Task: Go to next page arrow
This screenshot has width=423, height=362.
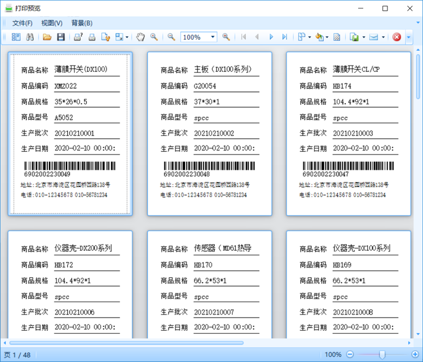Action: pos(271,37)
